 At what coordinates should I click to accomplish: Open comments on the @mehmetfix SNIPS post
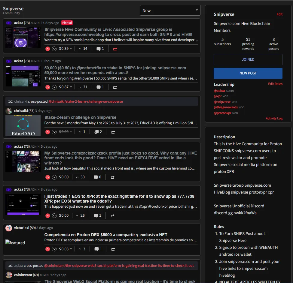click(100, 87)
